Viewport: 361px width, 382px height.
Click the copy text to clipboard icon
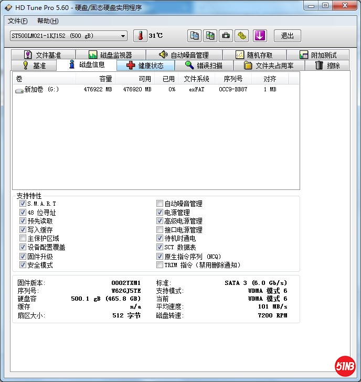pyautogui.click(x=195, y=36)
